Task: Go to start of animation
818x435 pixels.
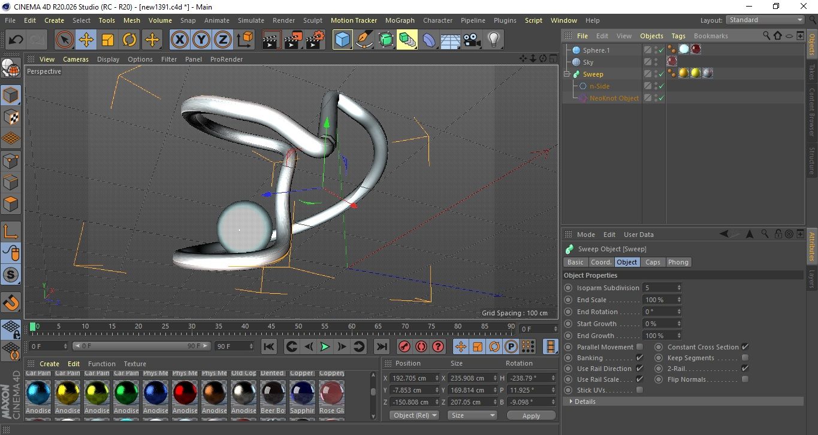Action: click(x=269, y=346)
